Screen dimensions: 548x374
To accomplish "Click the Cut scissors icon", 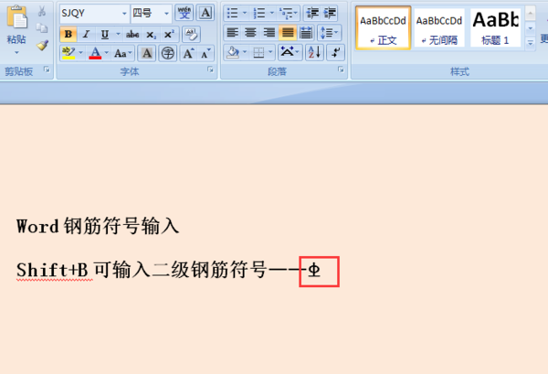I will pos(42,11).
